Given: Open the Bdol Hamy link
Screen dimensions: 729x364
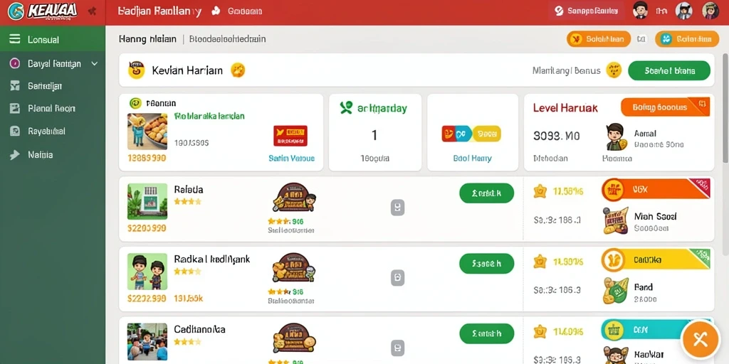Looking at the screenshot, I should pyautogui.click(x=472, y=159).
